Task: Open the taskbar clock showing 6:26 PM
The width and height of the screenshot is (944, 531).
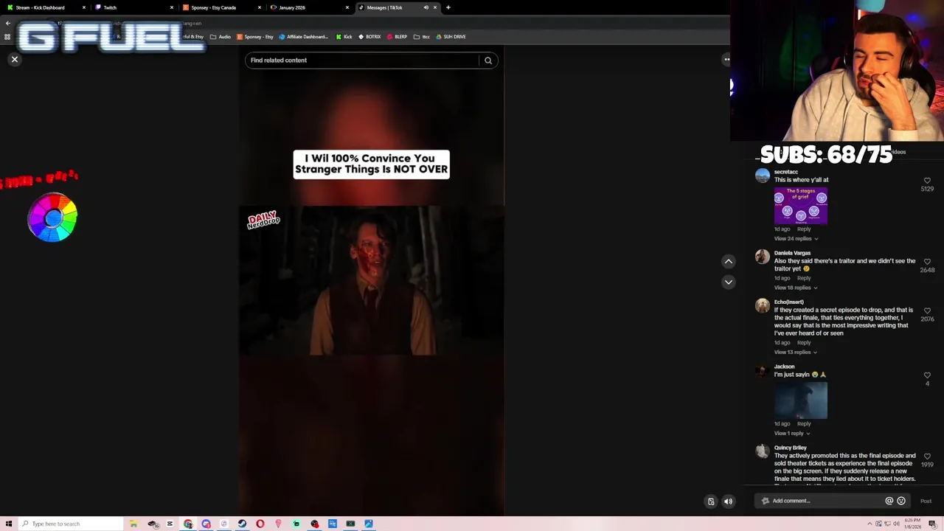Action: pyautogui.click(x=912, y=524)
